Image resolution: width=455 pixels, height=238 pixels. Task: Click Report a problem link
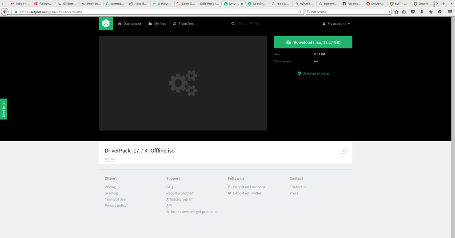[x=180, y=193]
